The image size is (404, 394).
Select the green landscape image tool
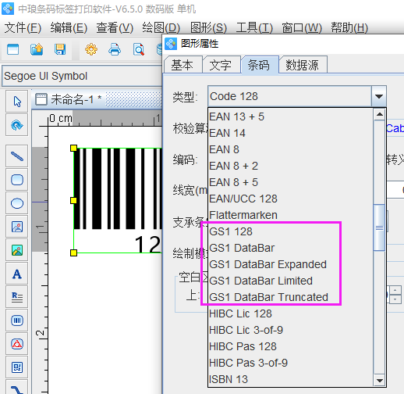point(17,250)
